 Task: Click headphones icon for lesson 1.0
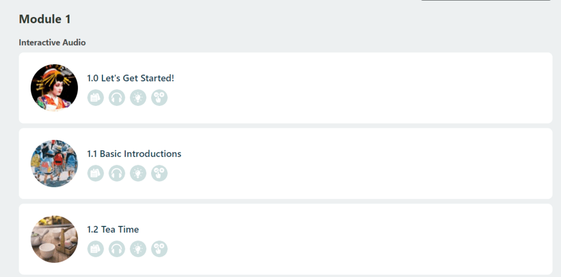(x=117, y=98)
